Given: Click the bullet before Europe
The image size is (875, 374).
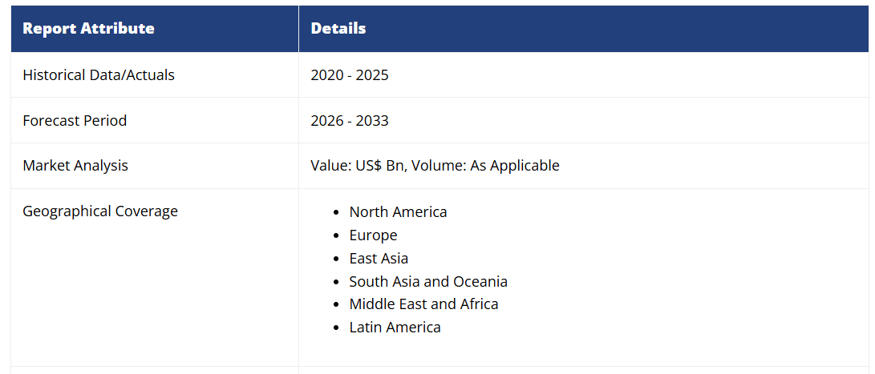Looking at the screenshot, I should pyautogui.click(x=337, y=236).
